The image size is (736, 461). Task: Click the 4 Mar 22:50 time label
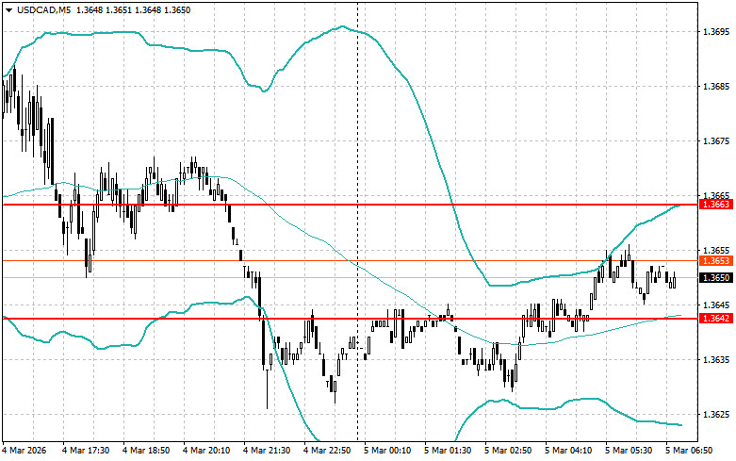pos(327,451)
